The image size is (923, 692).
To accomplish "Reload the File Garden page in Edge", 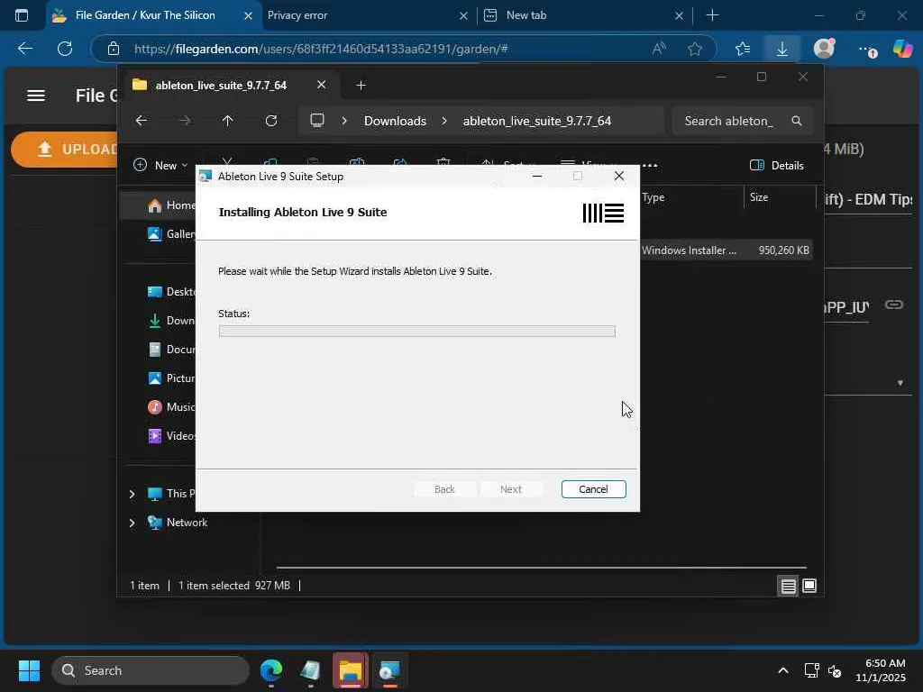I will [x=65, y=49].
